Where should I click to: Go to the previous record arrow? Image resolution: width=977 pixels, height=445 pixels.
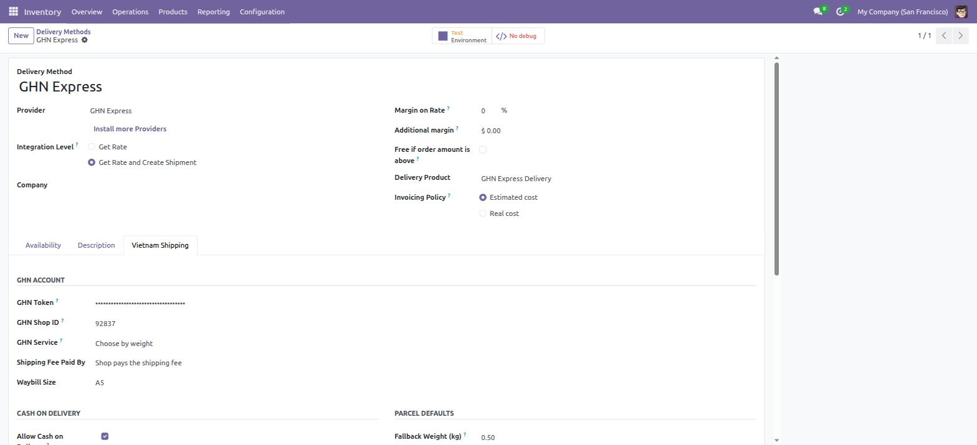(x=944, y=35)
